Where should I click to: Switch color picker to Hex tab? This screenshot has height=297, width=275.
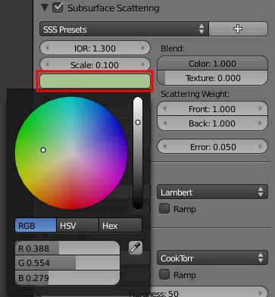[x=120, y=225]
